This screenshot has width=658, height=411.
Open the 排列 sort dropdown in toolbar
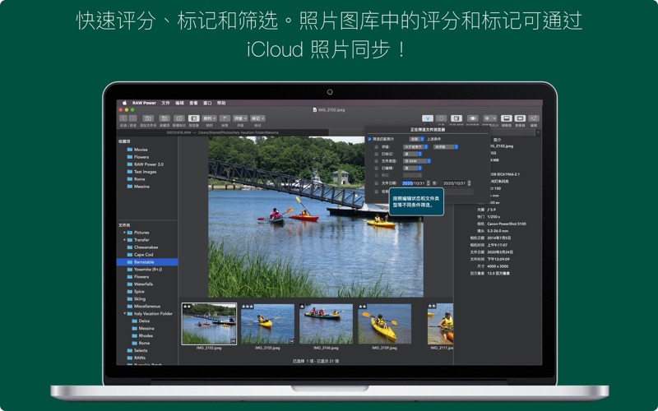tap(209, 118)
